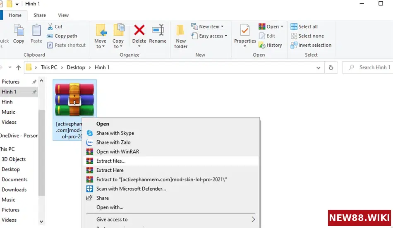Screen dimensions: 393x228
Task: Click Paste shortcut in the ribbon
Action: click(x=67, y=45)
